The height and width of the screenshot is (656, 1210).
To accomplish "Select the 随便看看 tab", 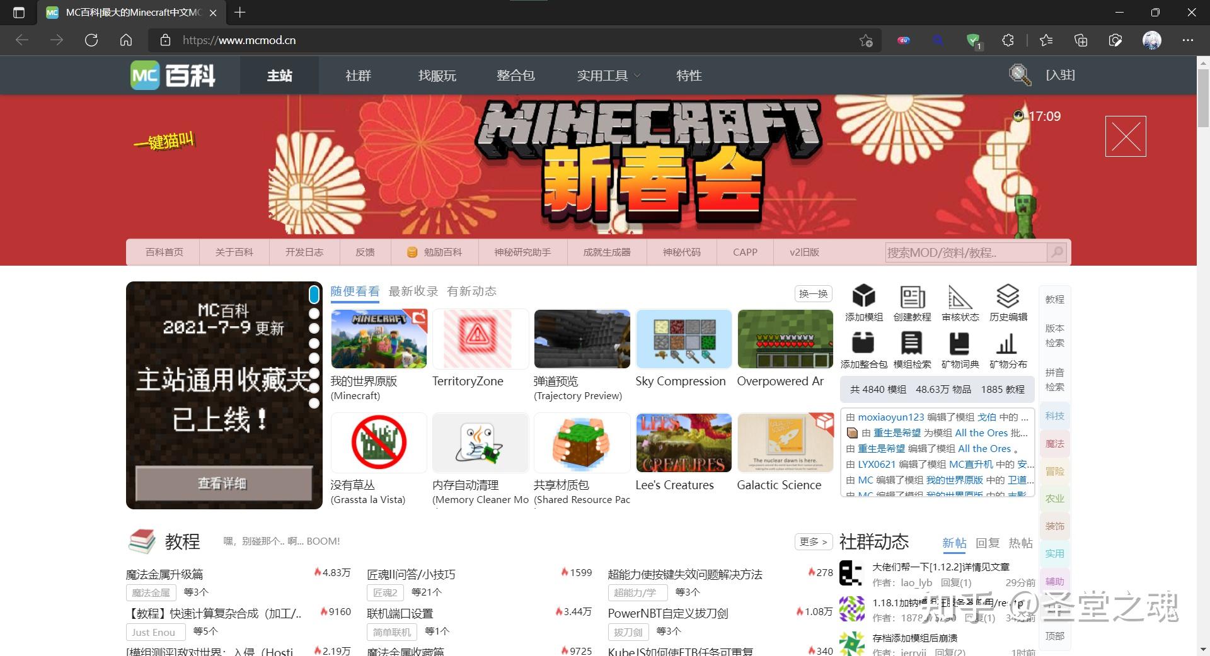I will 355,291.
